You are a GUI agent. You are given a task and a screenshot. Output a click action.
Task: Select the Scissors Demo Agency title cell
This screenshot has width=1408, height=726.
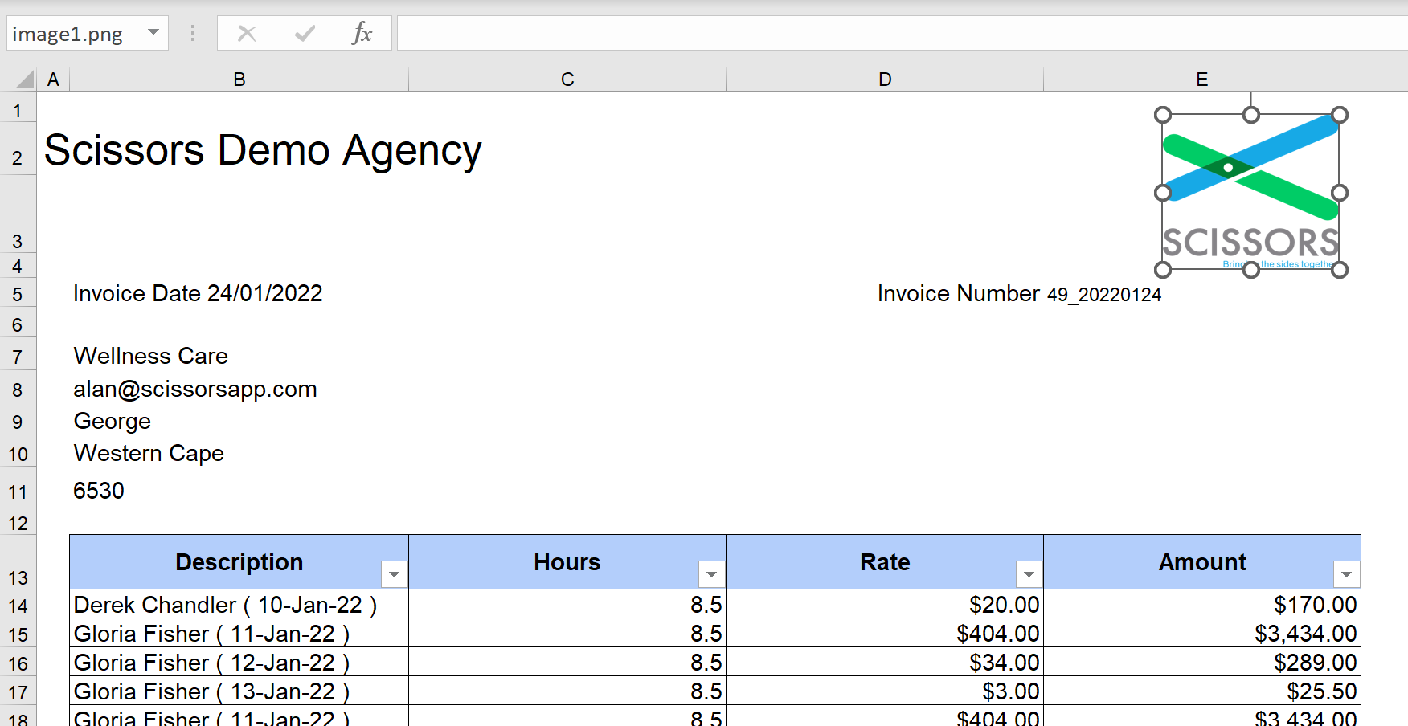coord(263,151)
